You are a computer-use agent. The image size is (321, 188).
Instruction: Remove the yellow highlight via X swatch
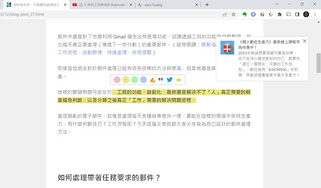click(126, 79)
